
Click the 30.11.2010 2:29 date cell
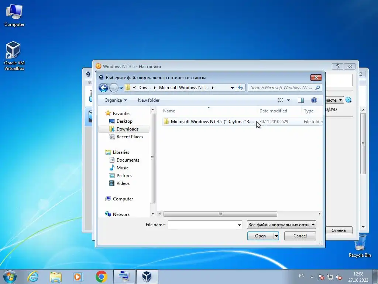(274, 121)
